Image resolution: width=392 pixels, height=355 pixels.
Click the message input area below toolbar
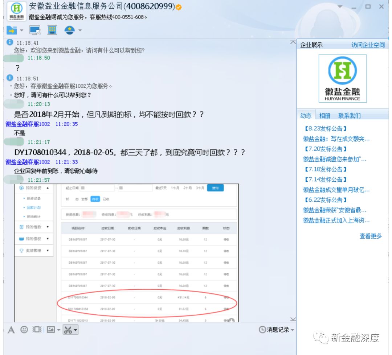click(x=150, y=345)
